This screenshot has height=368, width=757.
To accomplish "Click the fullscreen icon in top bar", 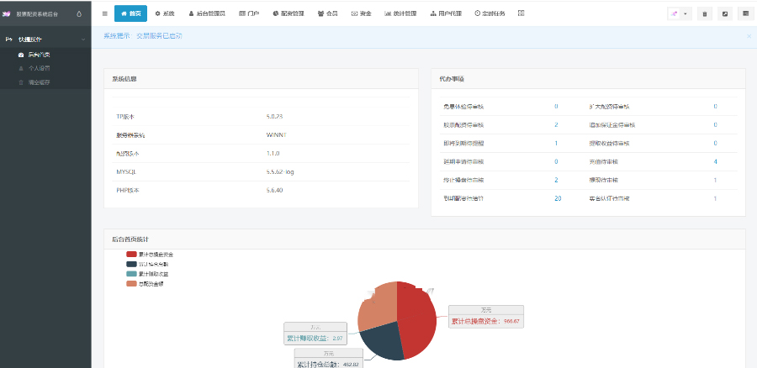I will point(724,13).
